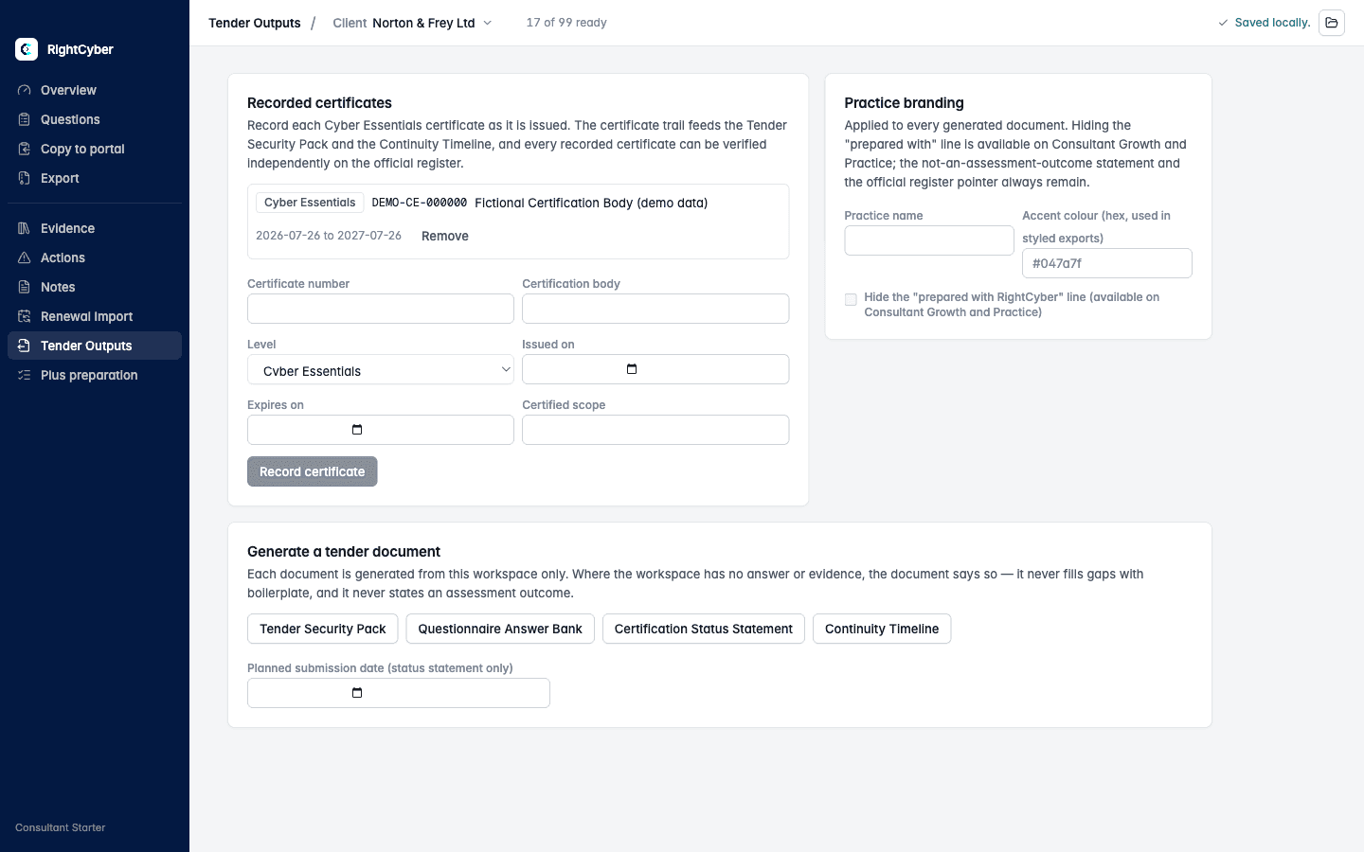Image resolution: width=1364 pixels, height=852 pixels.
Task: Click the Questions clipboard icon
Action: (25, 119)
